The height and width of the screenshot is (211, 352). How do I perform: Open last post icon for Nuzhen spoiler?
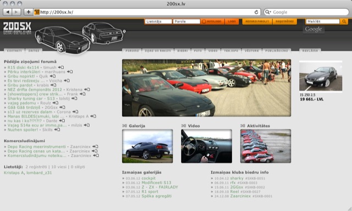(57, 129)
